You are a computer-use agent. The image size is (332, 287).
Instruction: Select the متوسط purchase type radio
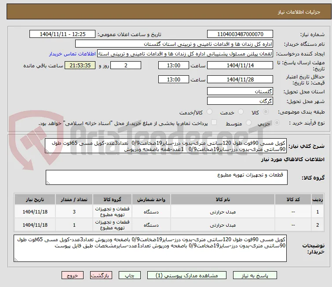coord(248,123)
